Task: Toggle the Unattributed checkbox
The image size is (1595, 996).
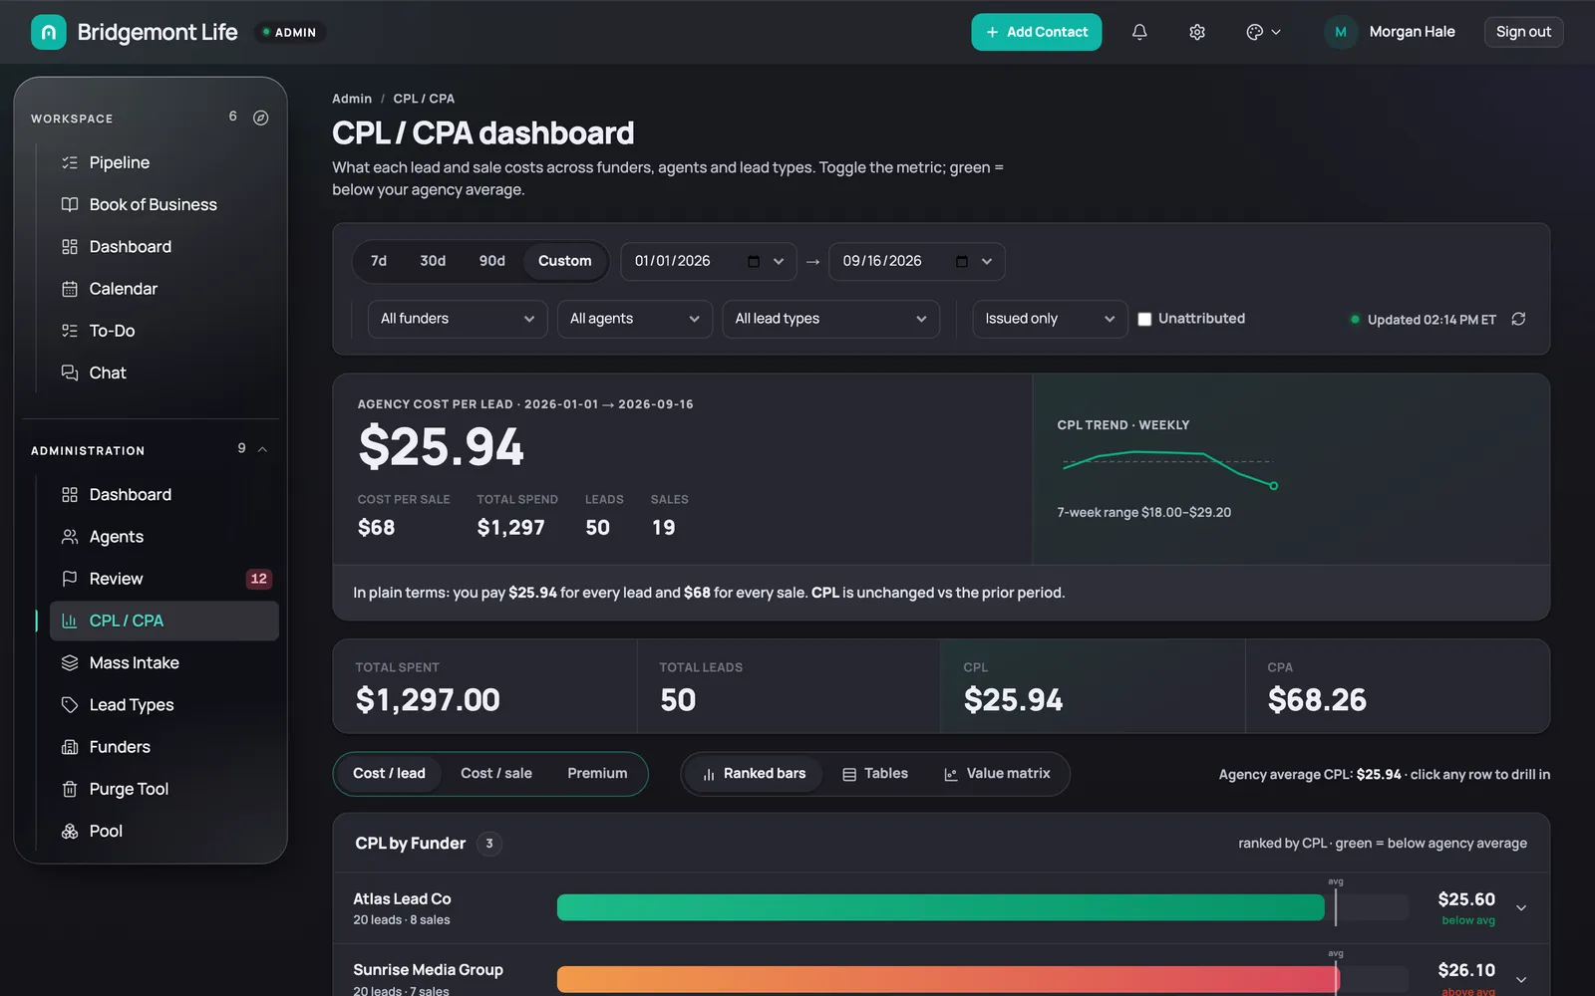Action: tap(1144, 319)
